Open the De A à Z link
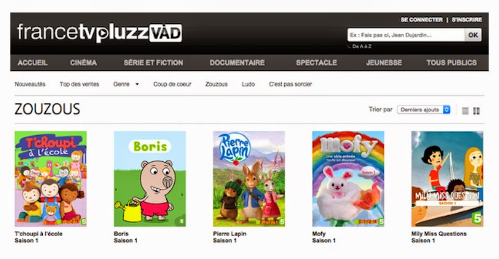The height and width of the screenshot is (259, 499). click(362, 46)
